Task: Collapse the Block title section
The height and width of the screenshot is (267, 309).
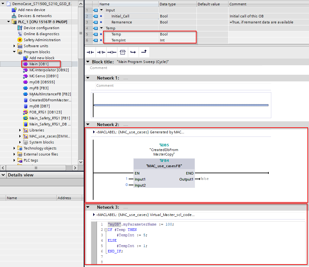Action: (88, 62)
